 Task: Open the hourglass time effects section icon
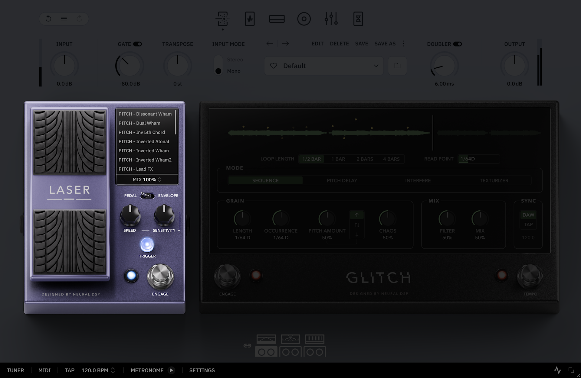click(358, 19)
